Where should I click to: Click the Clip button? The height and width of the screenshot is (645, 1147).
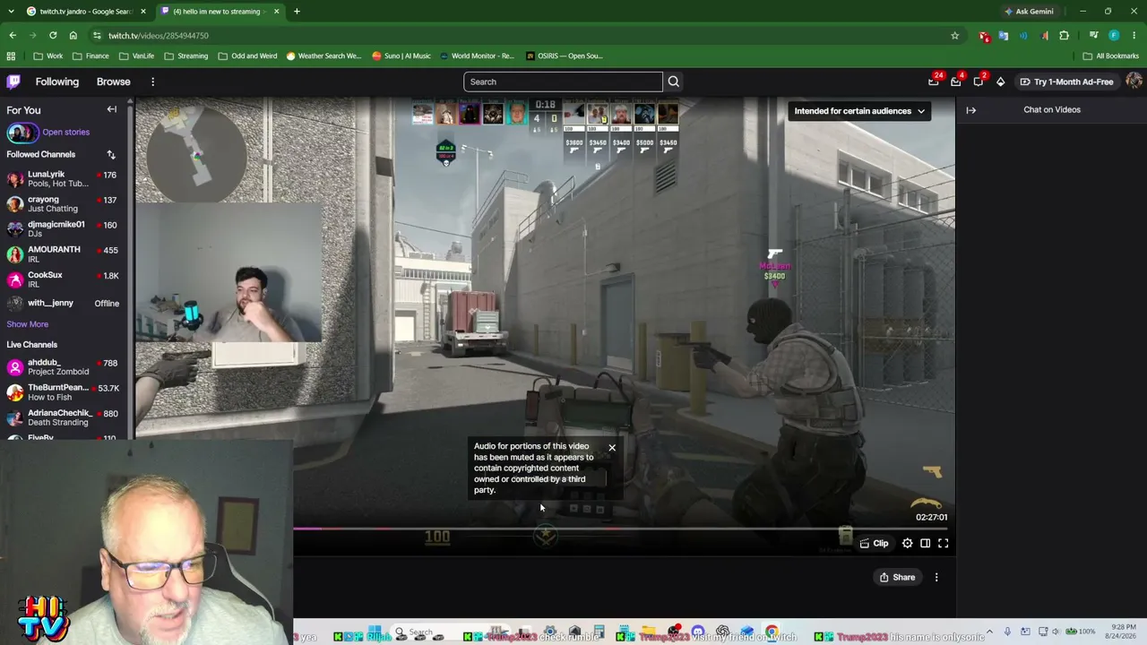[874, 543]
